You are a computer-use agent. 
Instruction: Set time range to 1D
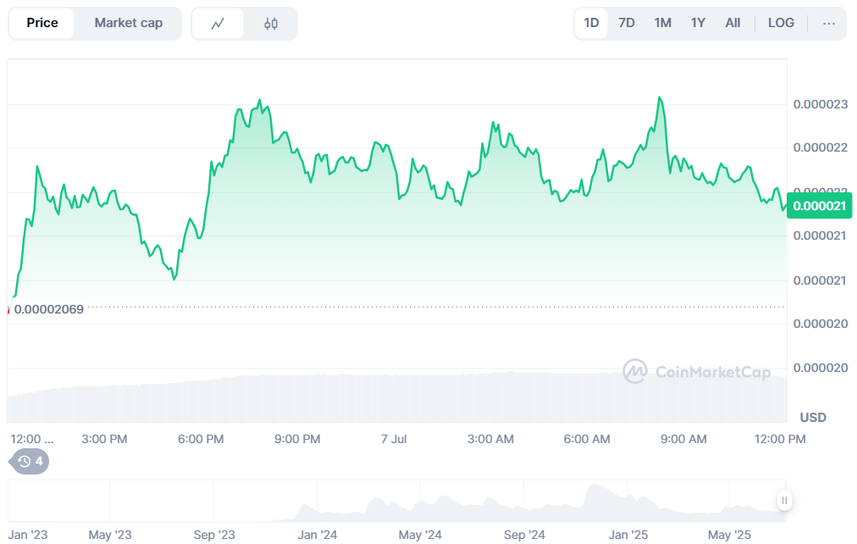click(591, 23)
